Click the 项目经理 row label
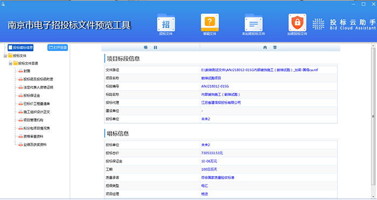Screen dimensions: 377x200 coord(113,194)
